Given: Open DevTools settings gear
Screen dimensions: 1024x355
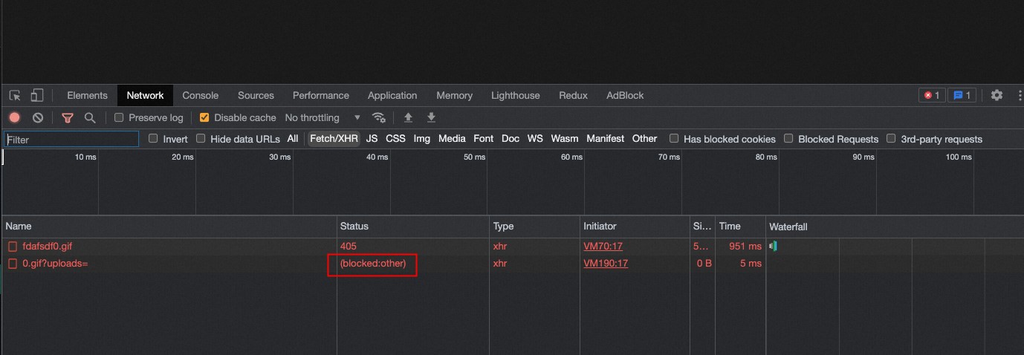Looking at the screenshot, I should point(997,95).
